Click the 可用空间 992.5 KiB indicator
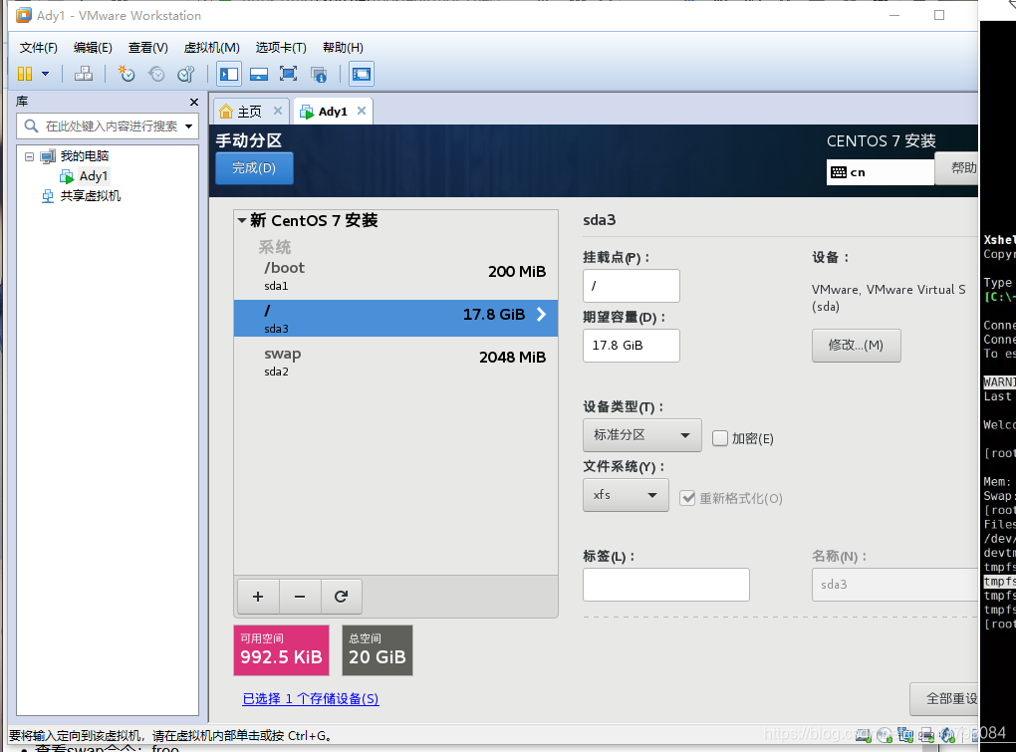 tap(281, 650)
